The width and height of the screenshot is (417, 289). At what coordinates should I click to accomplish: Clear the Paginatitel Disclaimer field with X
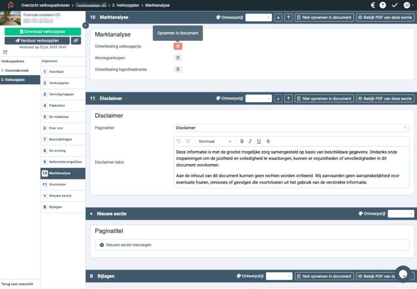(405, 128)
